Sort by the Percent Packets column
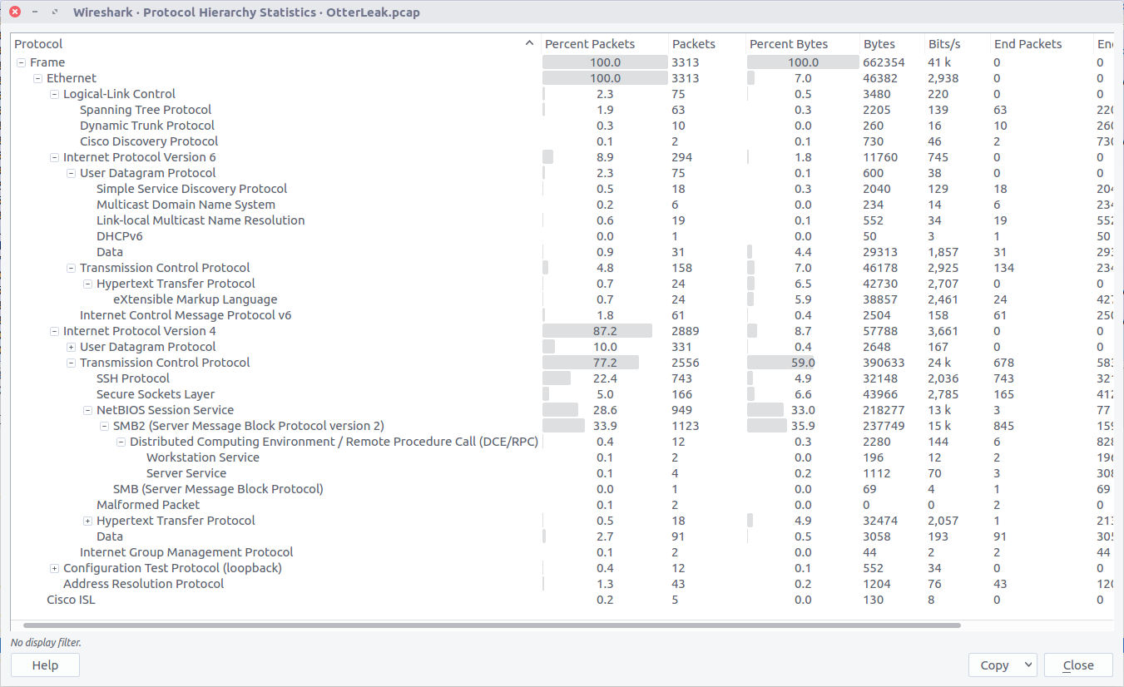 [590, 44]
